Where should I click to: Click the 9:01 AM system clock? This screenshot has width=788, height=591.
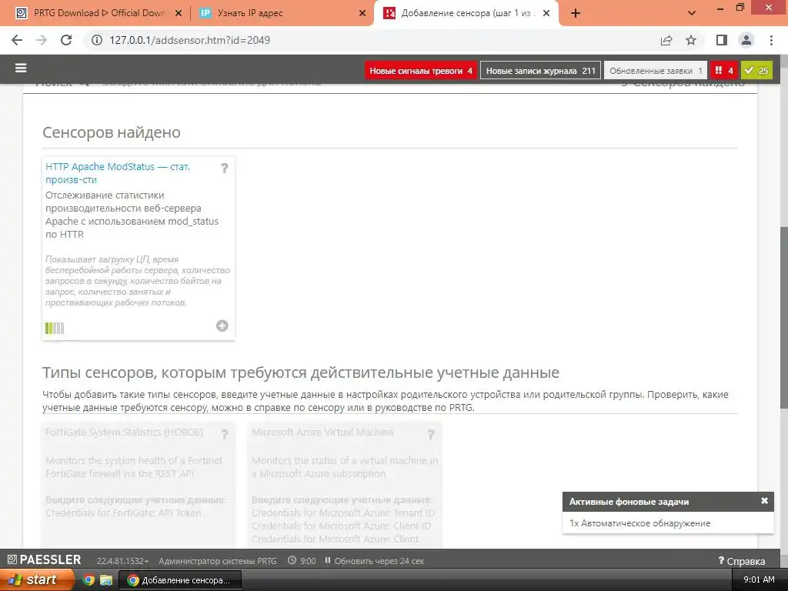(759, 579)
